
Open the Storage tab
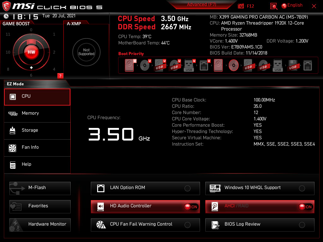(x=37, y=131)
